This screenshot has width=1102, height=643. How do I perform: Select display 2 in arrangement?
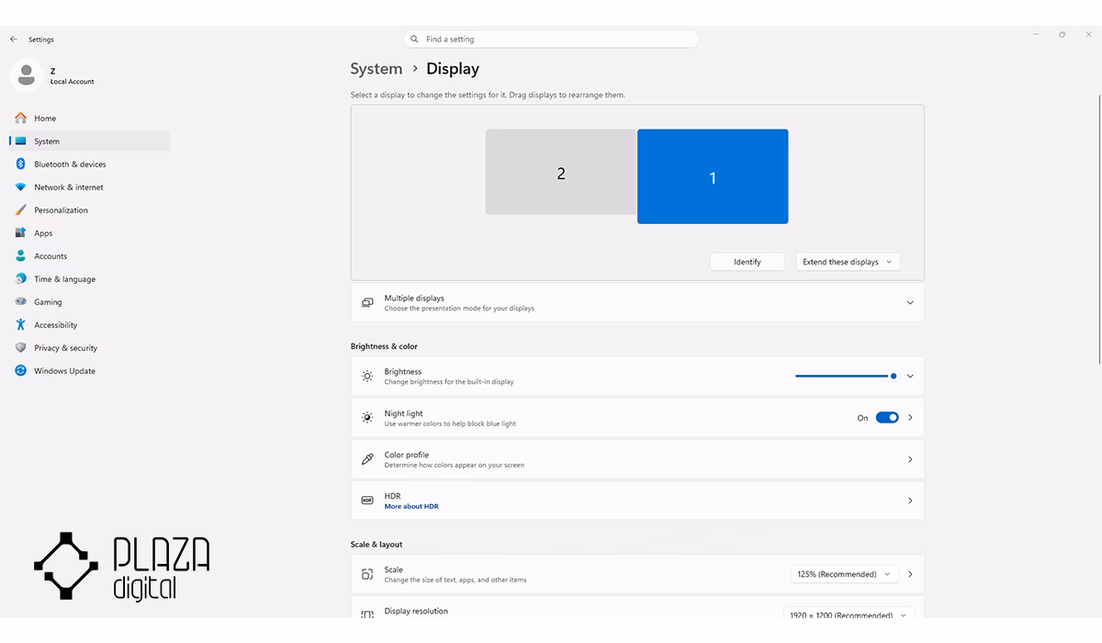coord(561,173)
